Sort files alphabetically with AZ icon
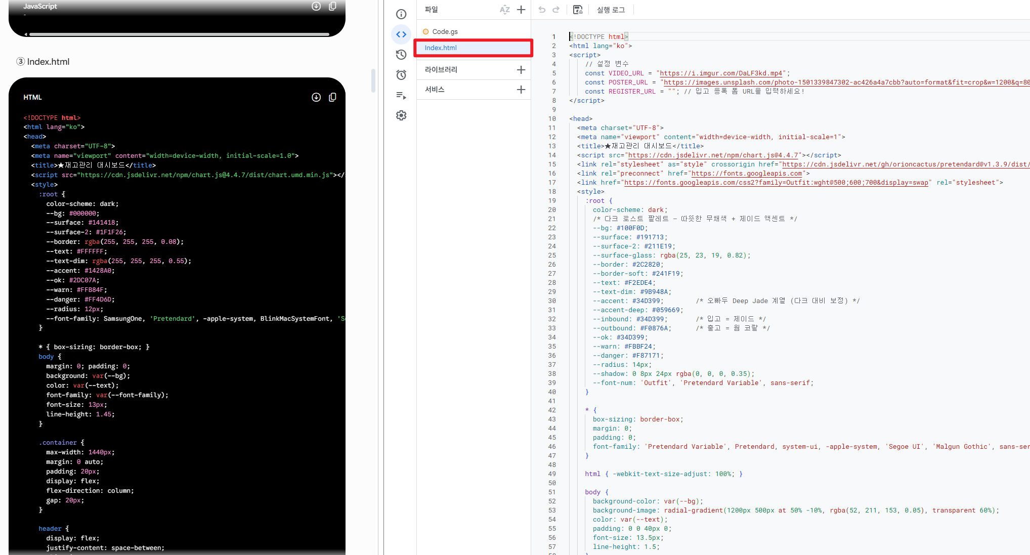 [505, 10]
